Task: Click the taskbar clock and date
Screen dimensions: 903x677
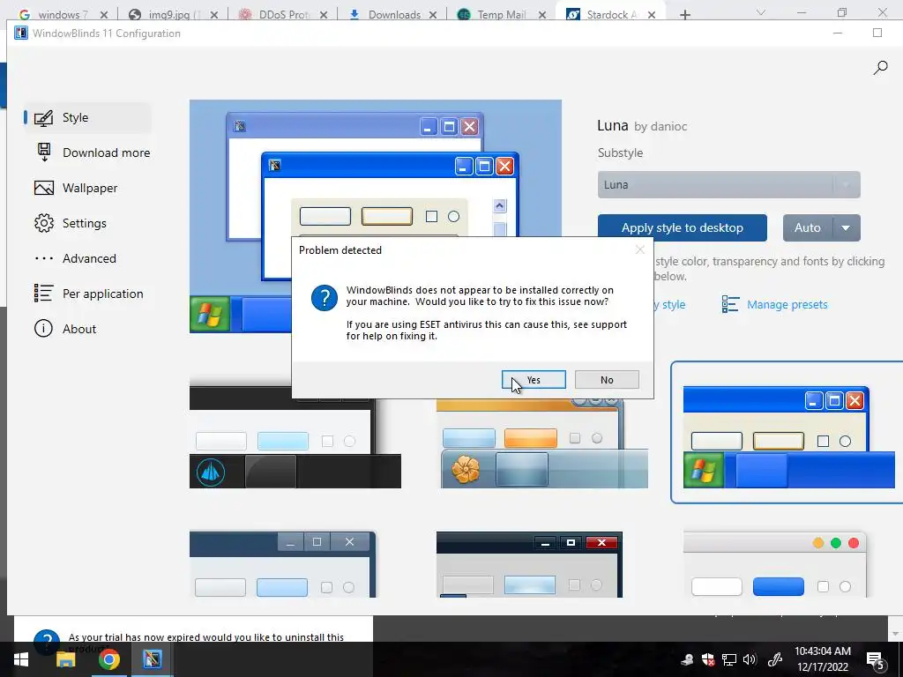Action: 823,659
